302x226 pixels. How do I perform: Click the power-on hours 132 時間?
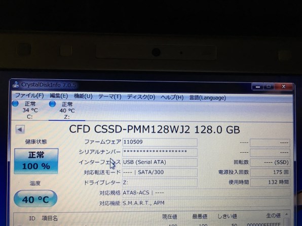tap(270, 182)
